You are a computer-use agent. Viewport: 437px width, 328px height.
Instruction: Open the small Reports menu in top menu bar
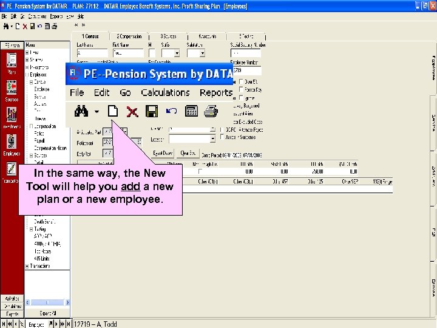[x=56, y=16]
